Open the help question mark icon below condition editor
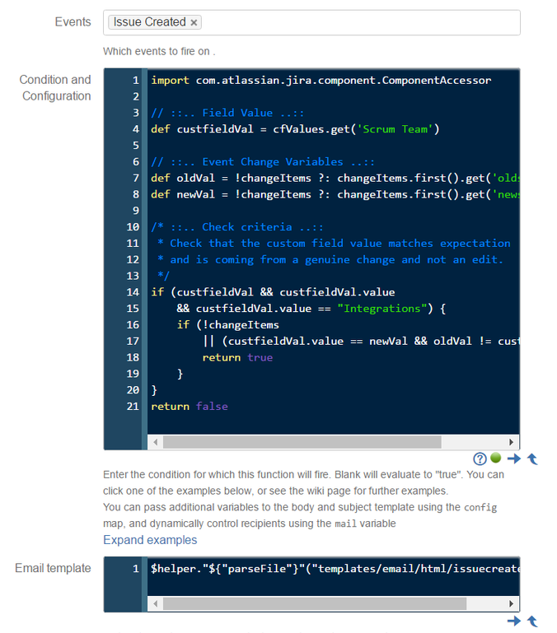Screen dimensions: 557x633 coord(480,459)
